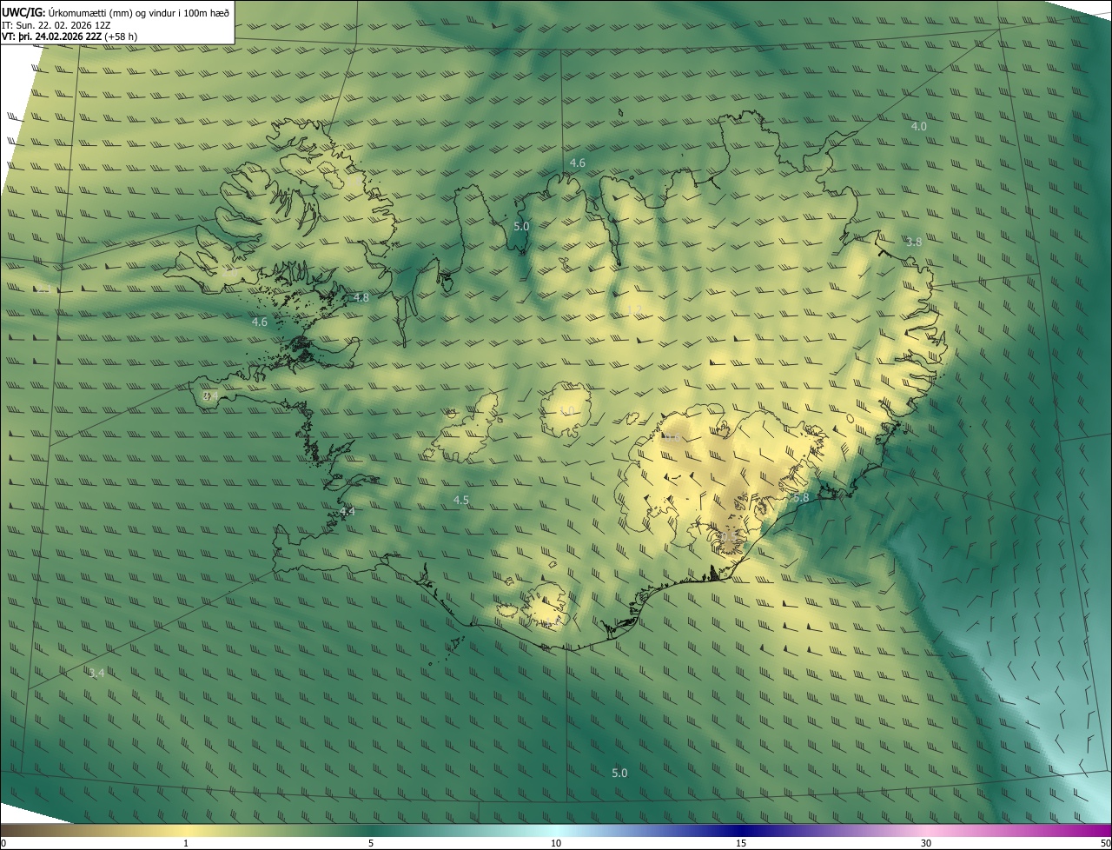Click the faint 0.6 value label

click(671, 438)
